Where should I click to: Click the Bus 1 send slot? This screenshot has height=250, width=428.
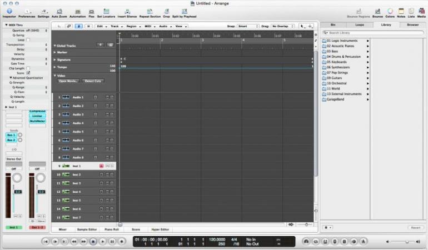[x=11, y=135]
